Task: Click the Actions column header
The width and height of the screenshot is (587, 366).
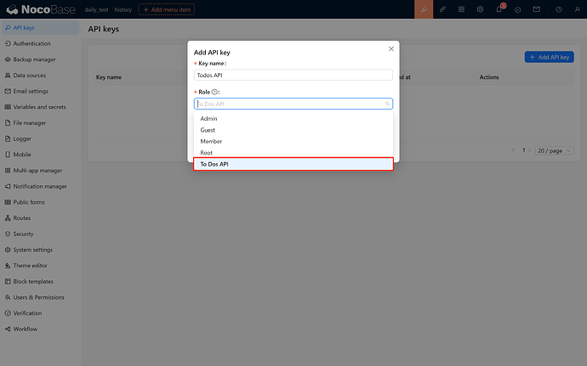Action: pos(489,77)
